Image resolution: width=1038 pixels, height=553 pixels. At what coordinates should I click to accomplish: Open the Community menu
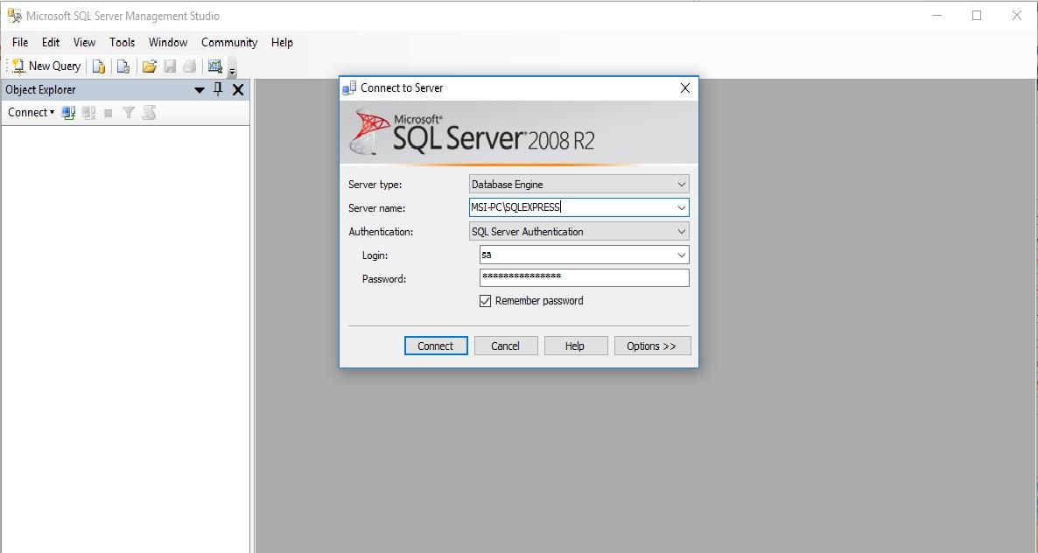click(x=229, y=42)
